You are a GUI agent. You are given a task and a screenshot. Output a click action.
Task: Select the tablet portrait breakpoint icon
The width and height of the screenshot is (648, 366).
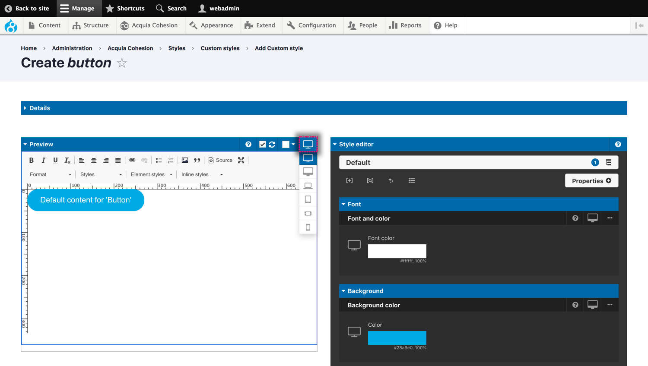[x=308, y=199]
